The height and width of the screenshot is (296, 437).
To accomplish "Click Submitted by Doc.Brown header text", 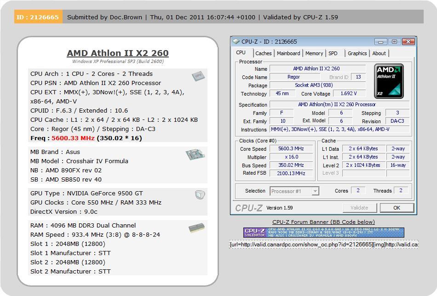I will click(x=104, y=17).
